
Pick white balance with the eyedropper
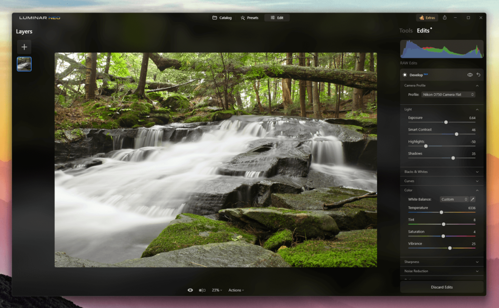pos(472,199)
